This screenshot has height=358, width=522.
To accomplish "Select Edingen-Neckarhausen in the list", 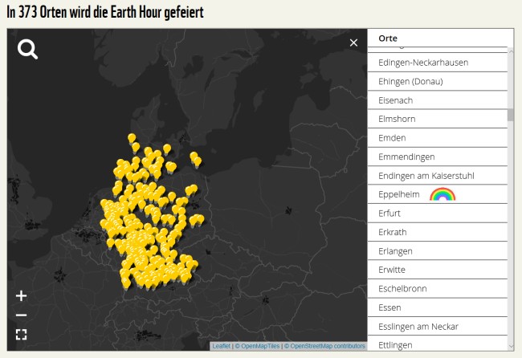I will [x=423, y=63].
